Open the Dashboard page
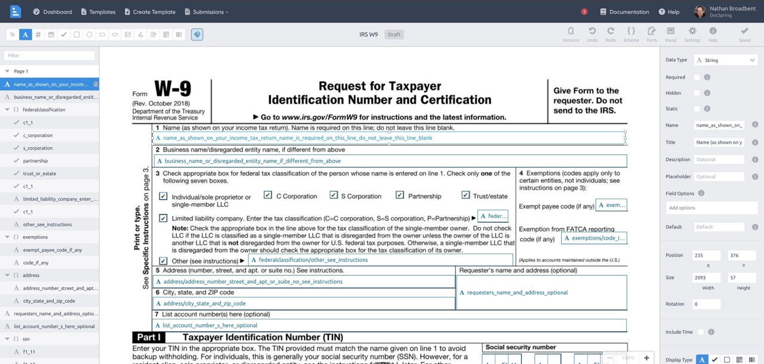 click(x=53, y=12)
